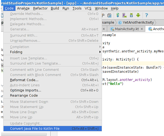
Task: Click Move Line Down entry
Action: pyautogui.click(x=52, y=112)
